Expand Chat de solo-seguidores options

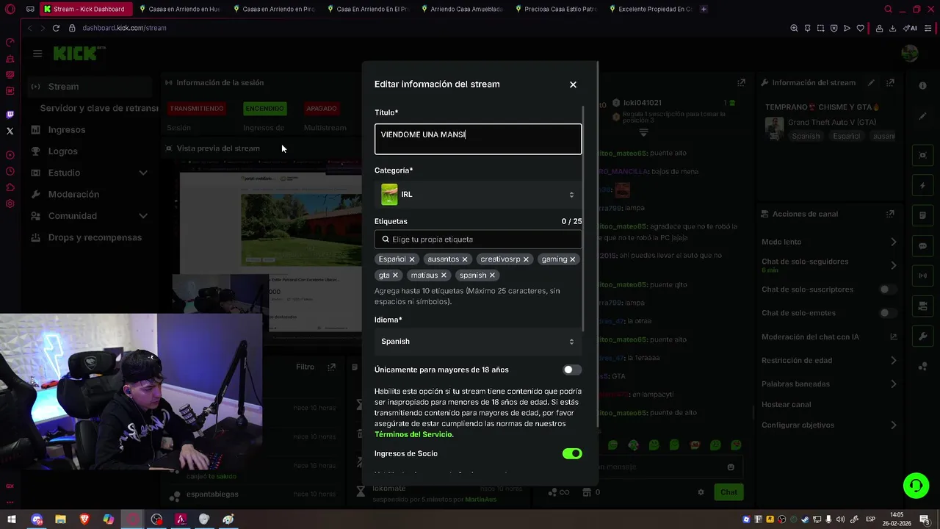coord(894,265)
